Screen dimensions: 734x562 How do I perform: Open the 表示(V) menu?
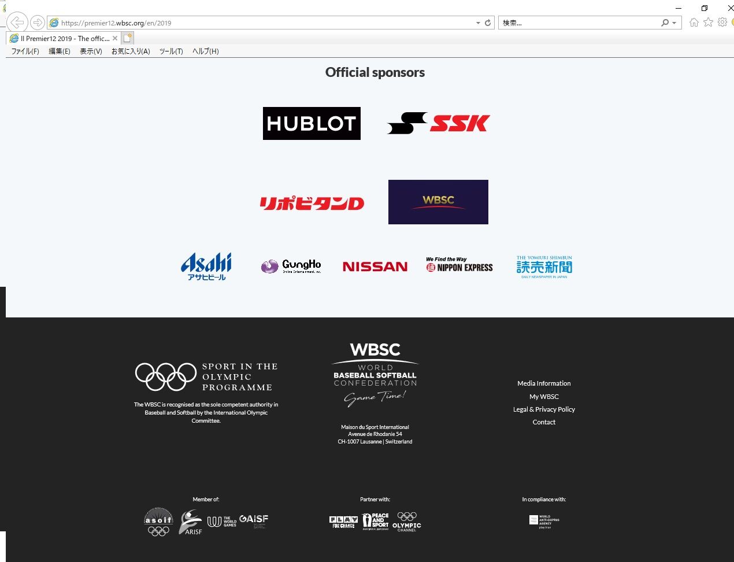point(91,51)
